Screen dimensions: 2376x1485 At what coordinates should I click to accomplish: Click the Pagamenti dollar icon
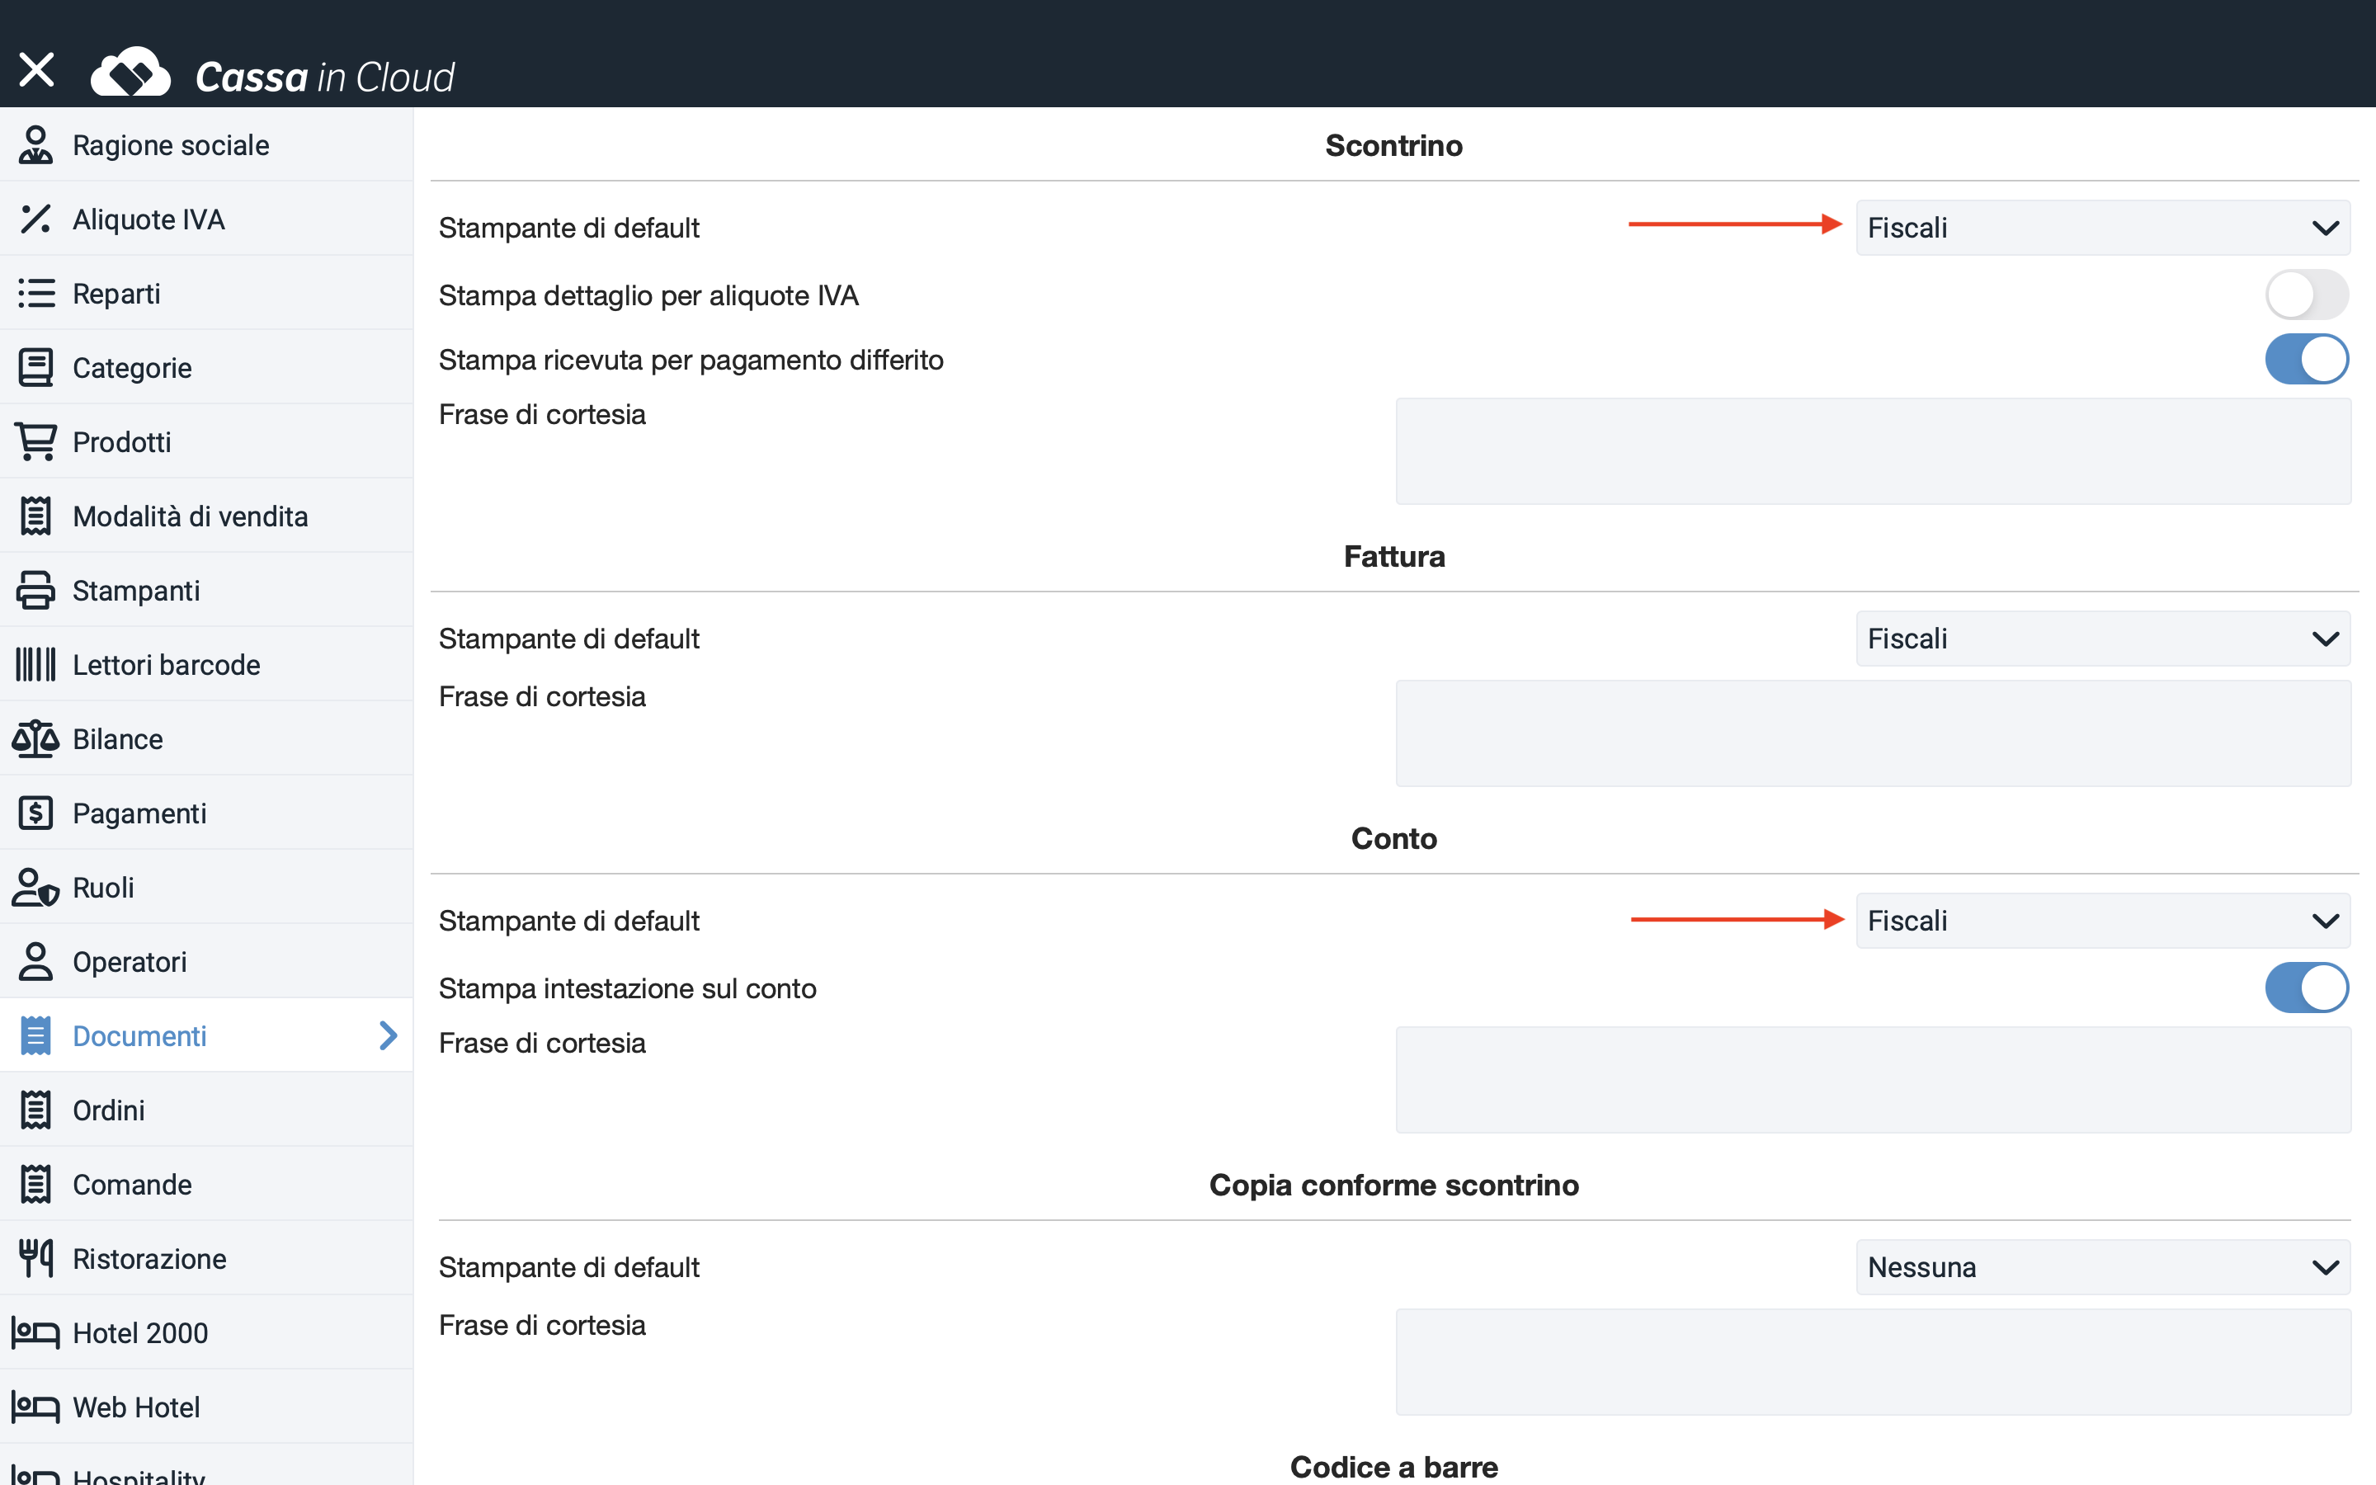pyautogui.click(x=35, y=813)
